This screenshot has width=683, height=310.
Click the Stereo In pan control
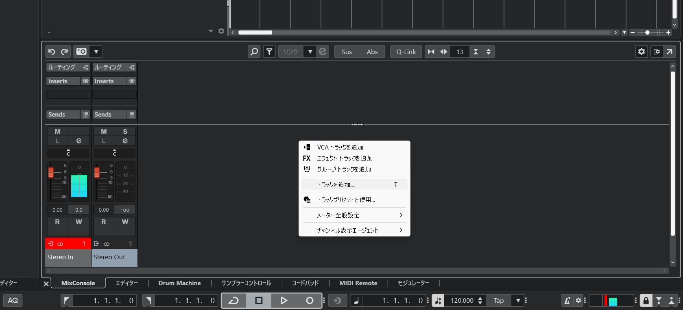click(68, 153)
